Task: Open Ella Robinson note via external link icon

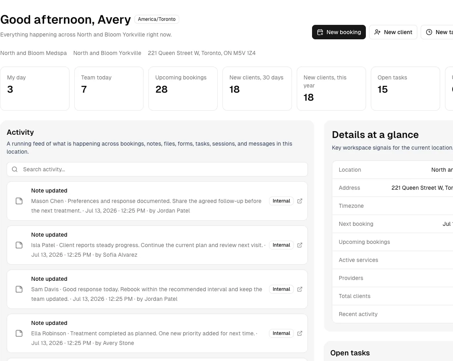Action: (x=300, y=334)
